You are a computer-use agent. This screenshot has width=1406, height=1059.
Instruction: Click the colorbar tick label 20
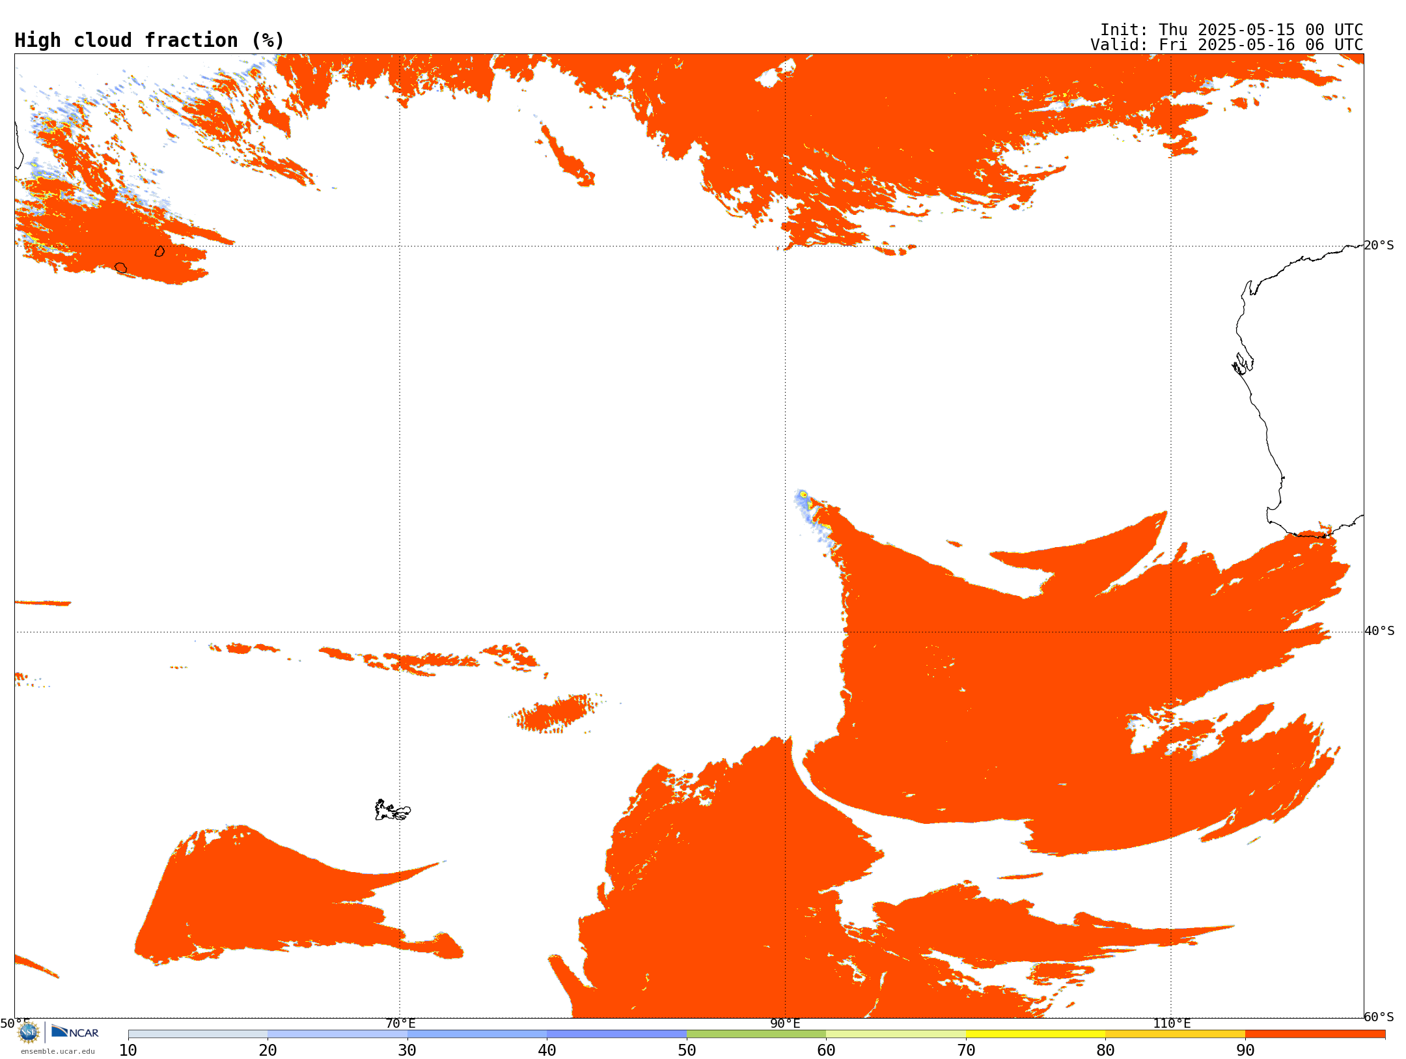coord(268,1051)
